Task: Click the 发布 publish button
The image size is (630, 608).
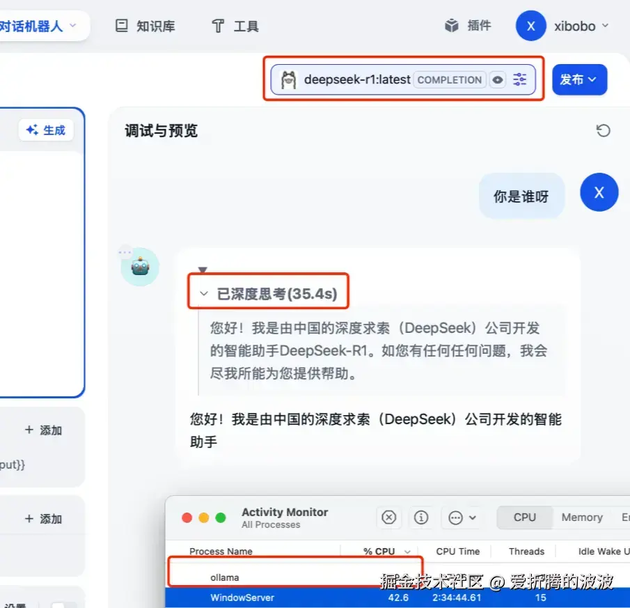Action: tap(579, 79)
